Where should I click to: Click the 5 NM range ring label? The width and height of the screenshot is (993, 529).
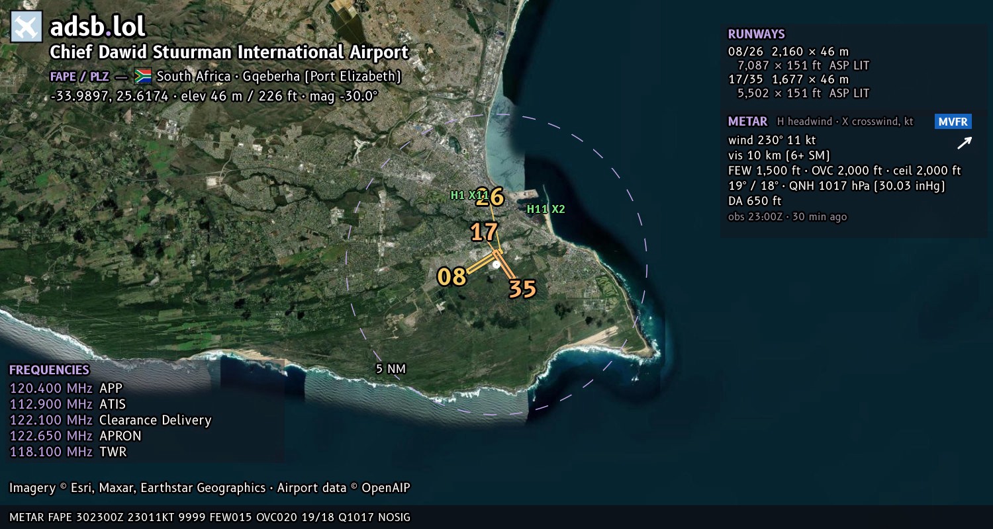[x=390, y=369]
